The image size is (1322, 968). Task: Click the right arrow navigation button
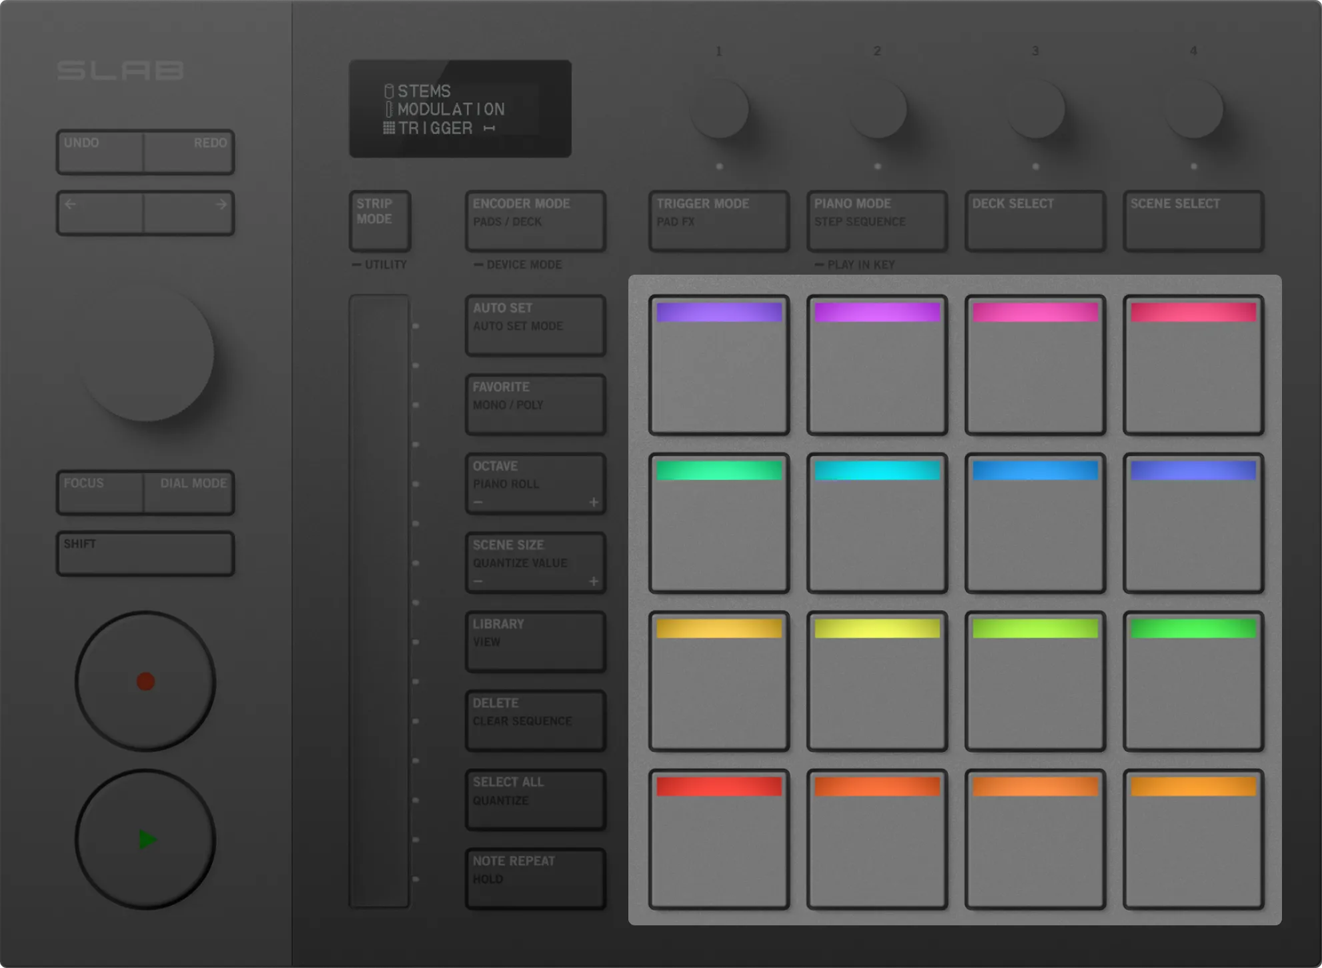coord(189,213)
